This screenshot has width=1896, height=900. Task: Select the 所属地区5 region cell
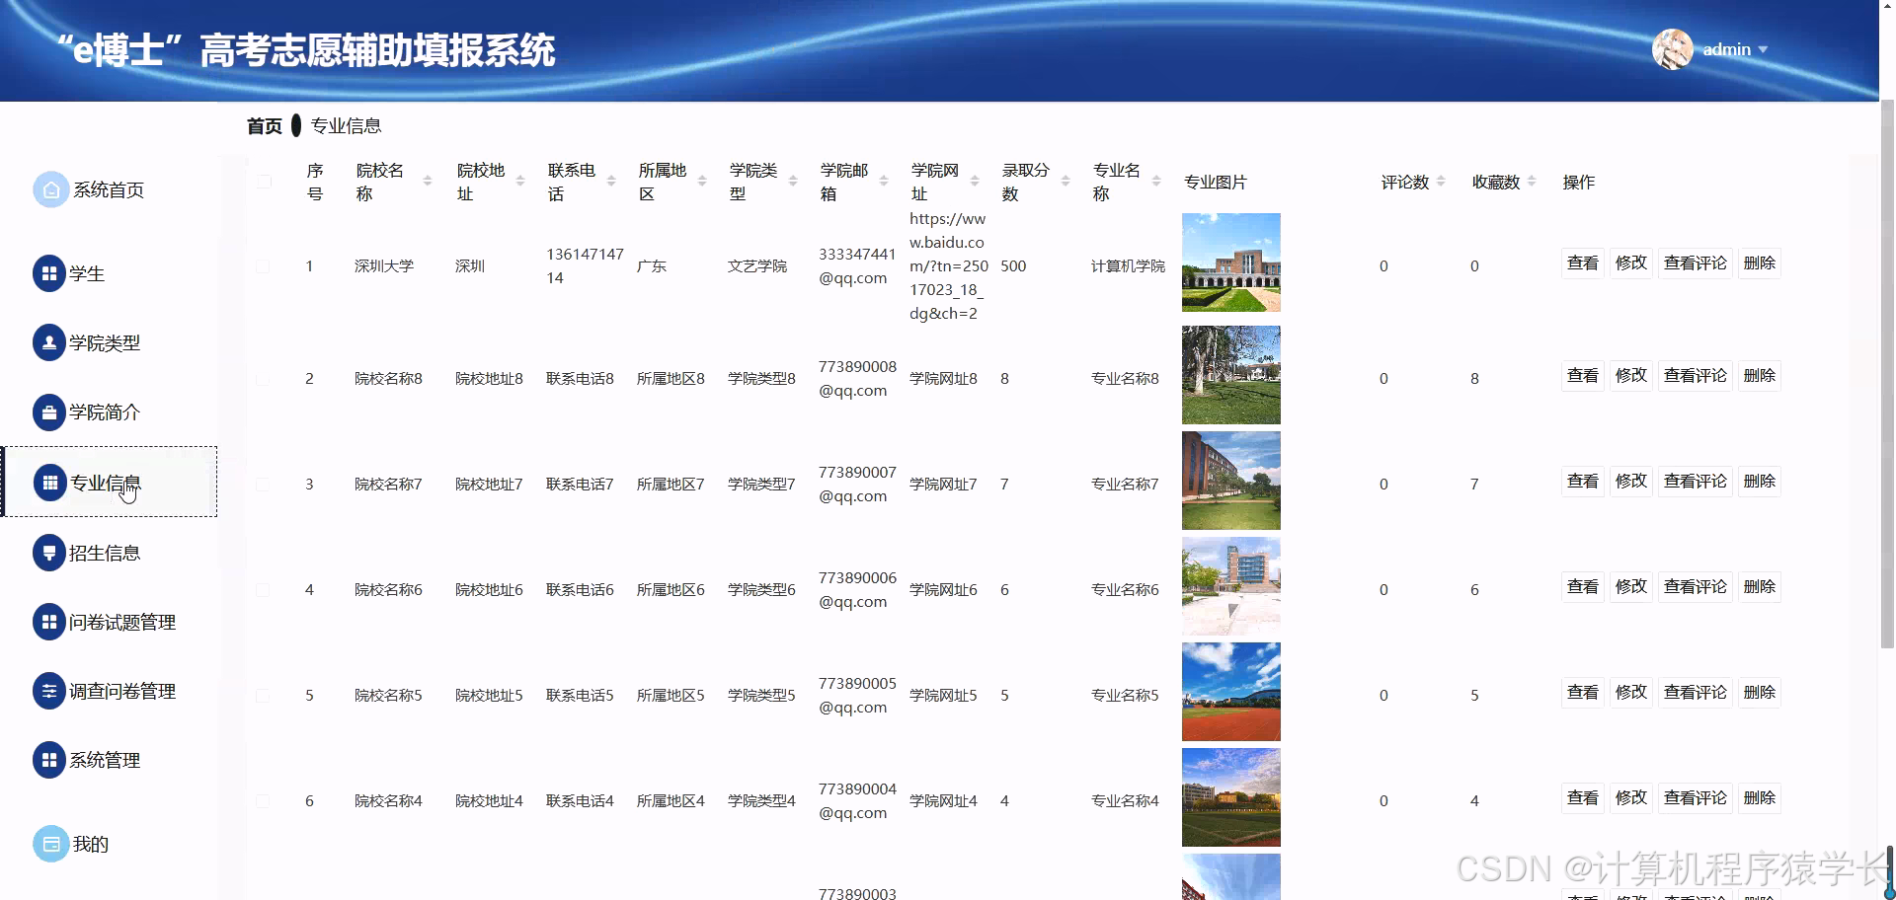[671, 696]
